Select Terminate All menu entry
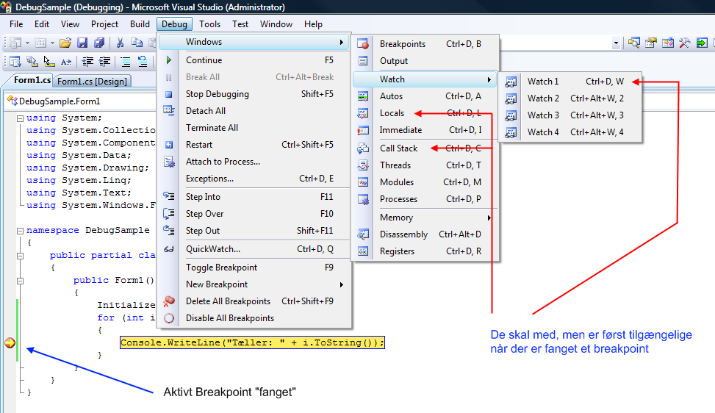Image resolution: width=715 pixels, height=413 pixels. pyautogui.click(x=254, y=128)
